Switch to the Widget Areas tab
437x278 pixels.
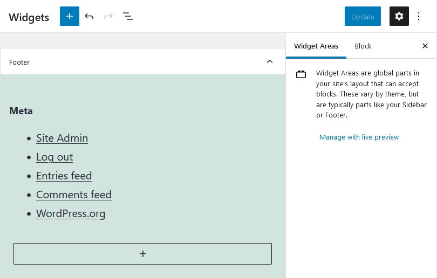point(316,46)
